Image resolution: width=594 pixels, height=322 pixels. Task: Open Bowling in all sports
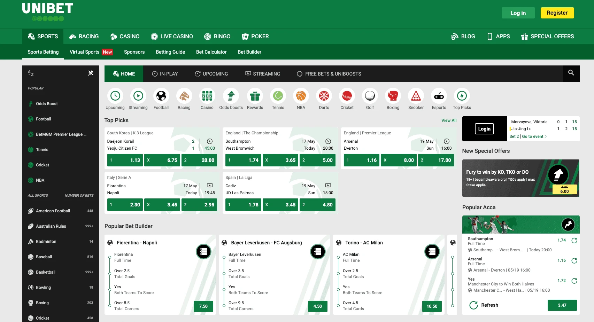61,288
